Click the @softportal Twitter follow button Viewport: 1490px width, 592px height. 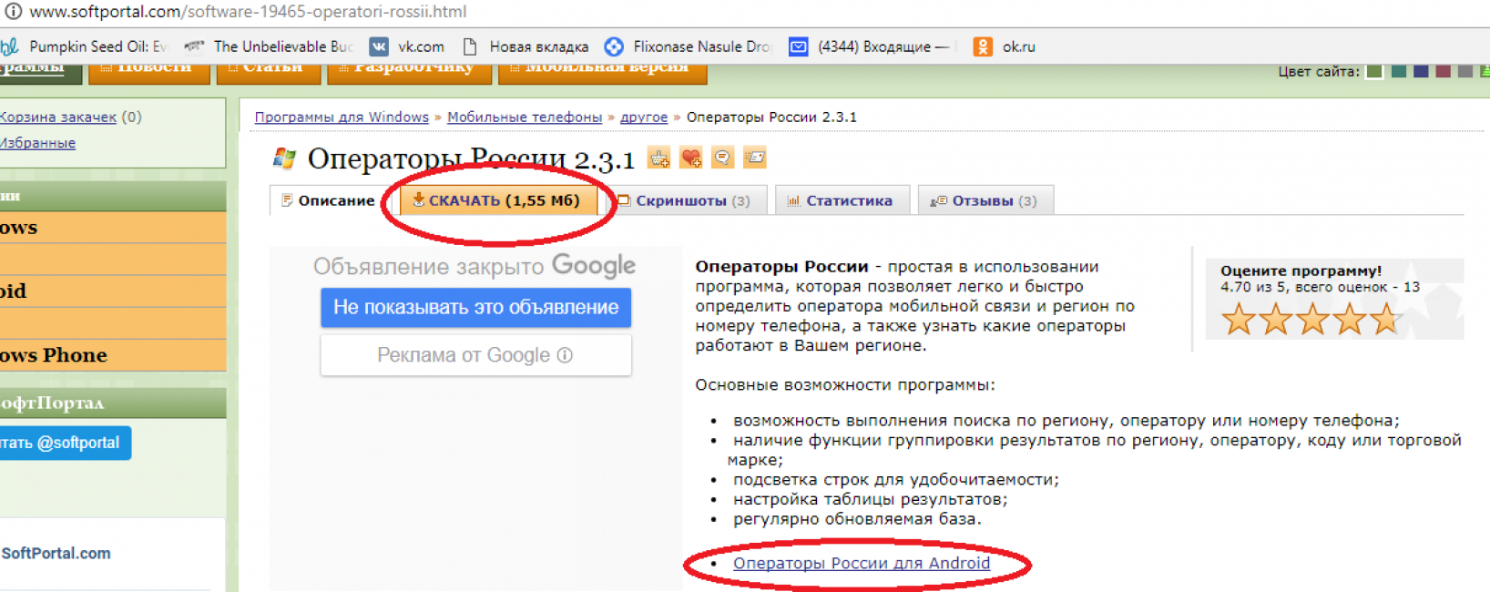(66, 443)
